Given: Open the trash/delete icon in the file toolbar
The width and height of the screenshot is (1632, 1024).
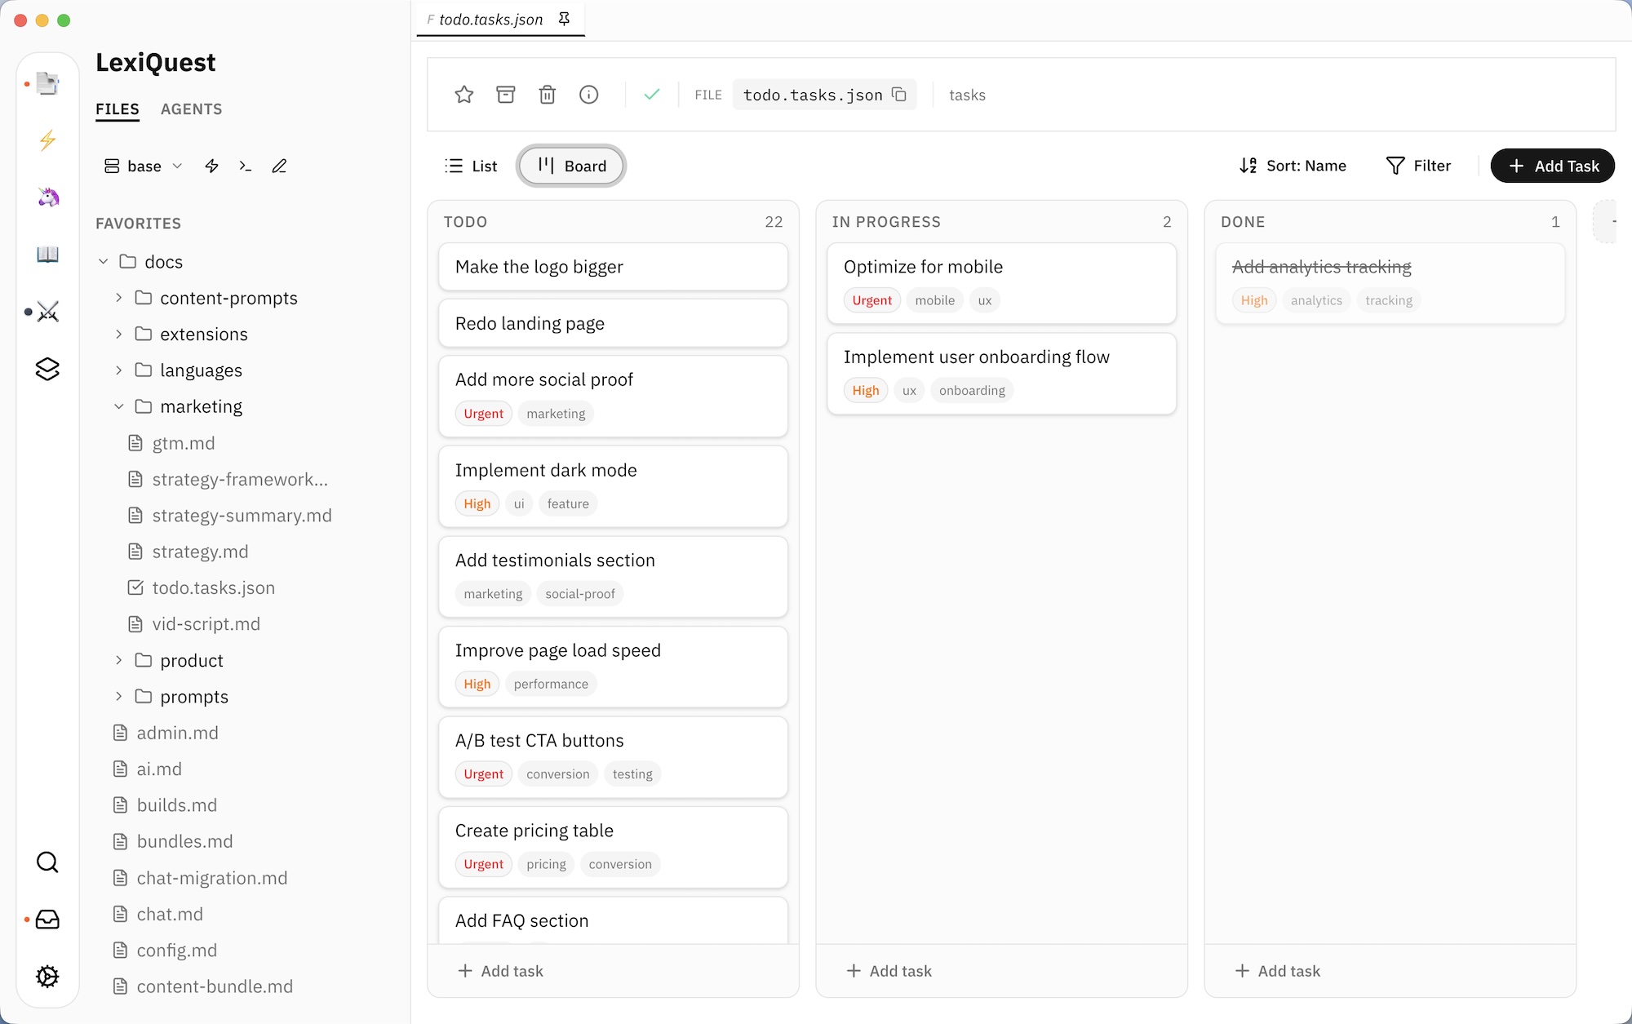Looking at the screenshot, I should (548, 95).
